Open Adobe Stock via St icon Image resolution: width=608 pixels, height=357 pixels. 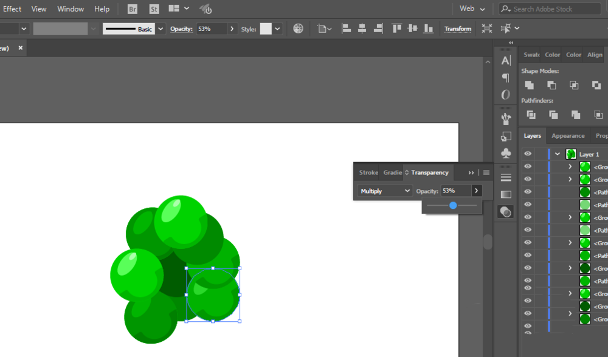pyautogui.click(x=154, y=9)
